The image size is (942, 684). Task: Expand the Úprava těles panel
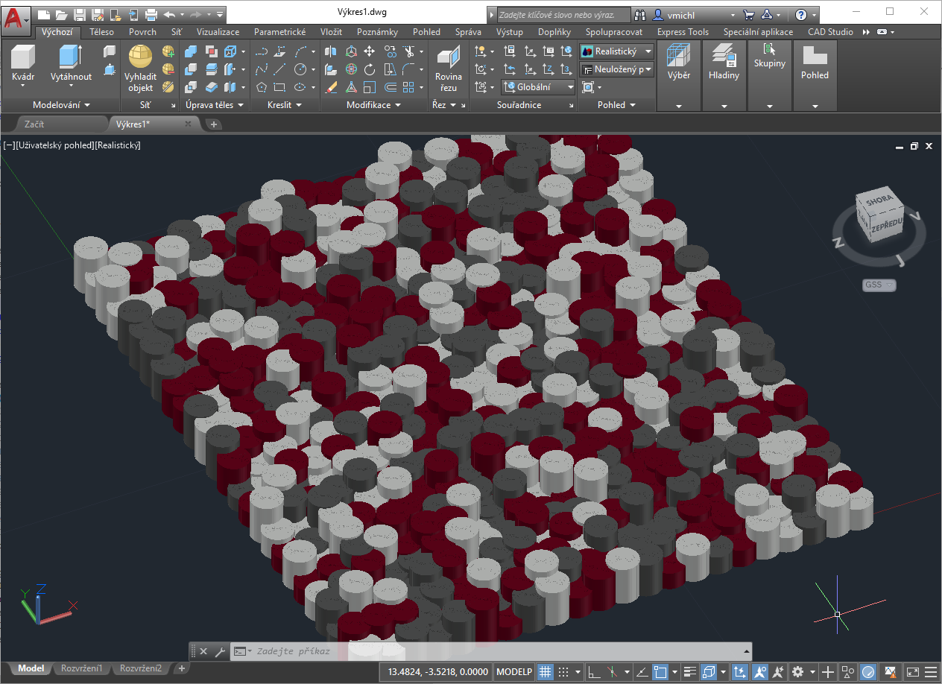click(215, 105)
